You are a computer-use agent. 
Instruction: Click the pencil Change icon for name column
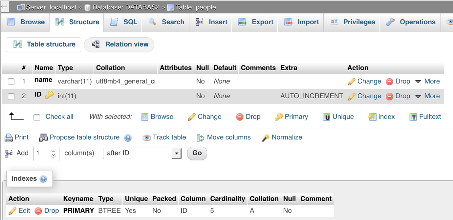click(352, 82)
